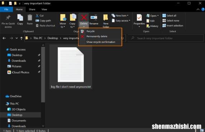Screen dimensions: 205x132
Task: Open the Easy access dropdown
Action: 121,21
